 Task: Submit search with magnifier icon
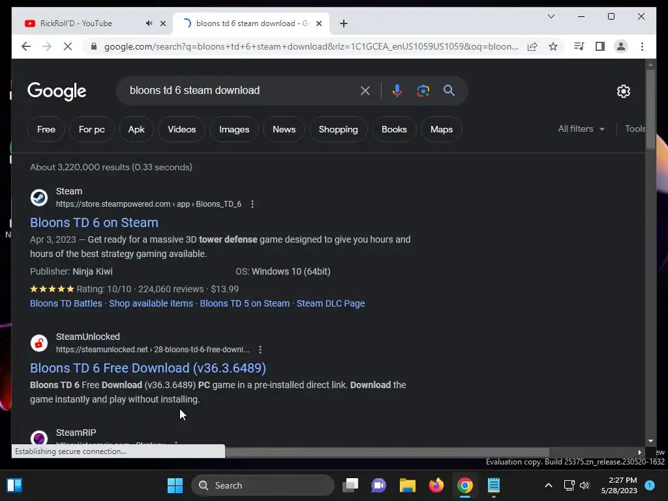point(449,90)
